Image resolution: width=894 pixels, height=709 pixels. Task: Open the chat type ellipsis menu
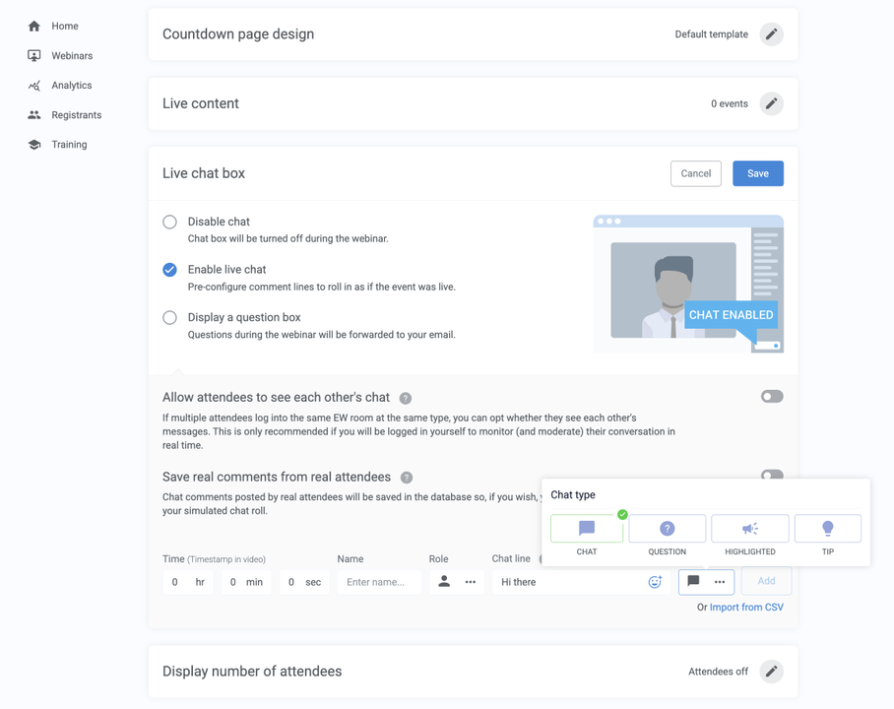point(722,582)
